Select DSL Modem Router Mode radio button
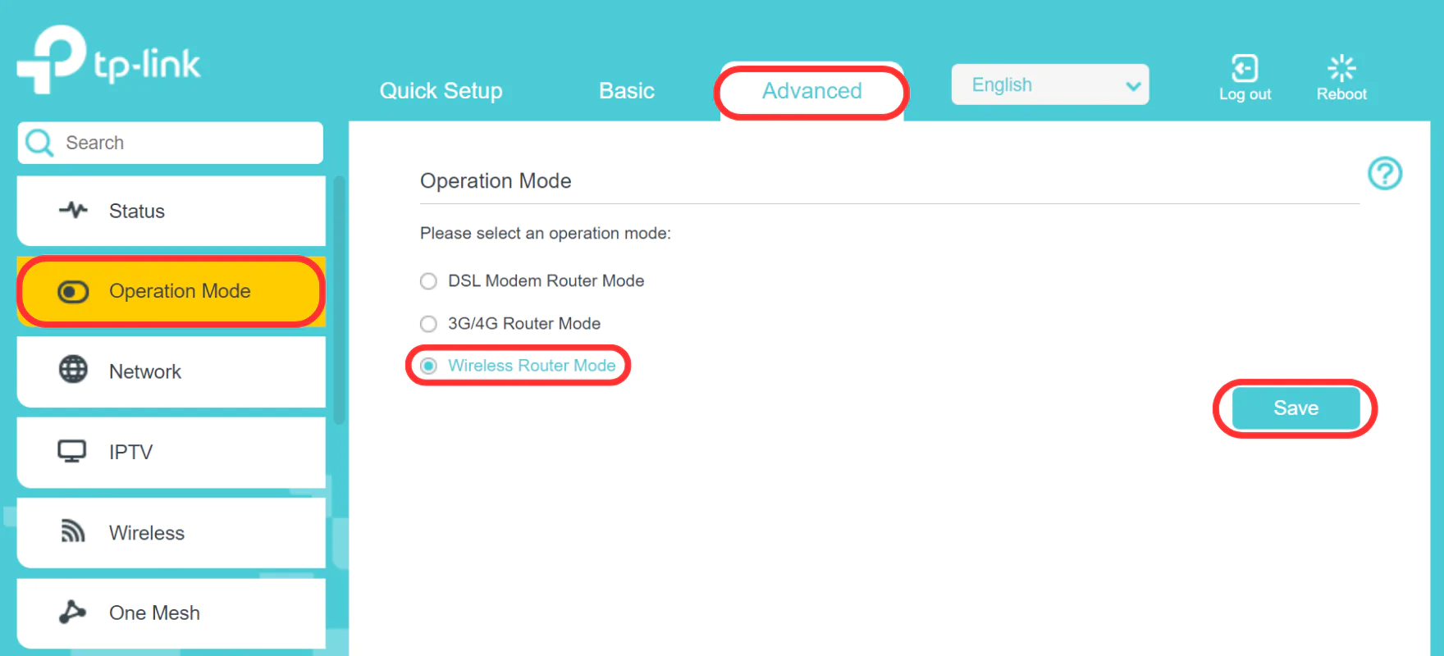Screen dimensions: 1444x656 coord(428,281)
